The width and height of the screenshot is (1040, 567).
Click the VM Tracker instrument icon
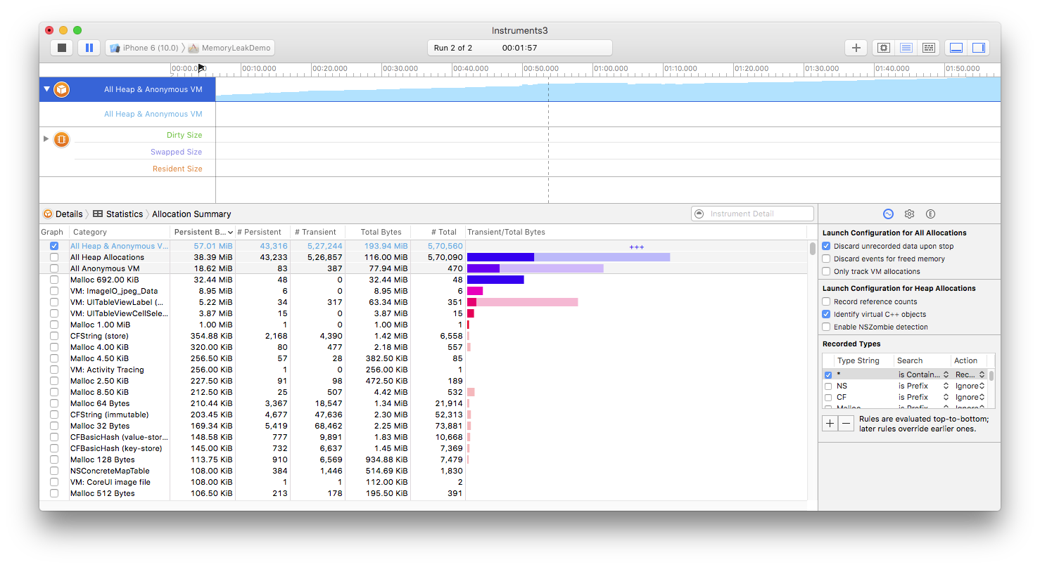coord(62,139)
